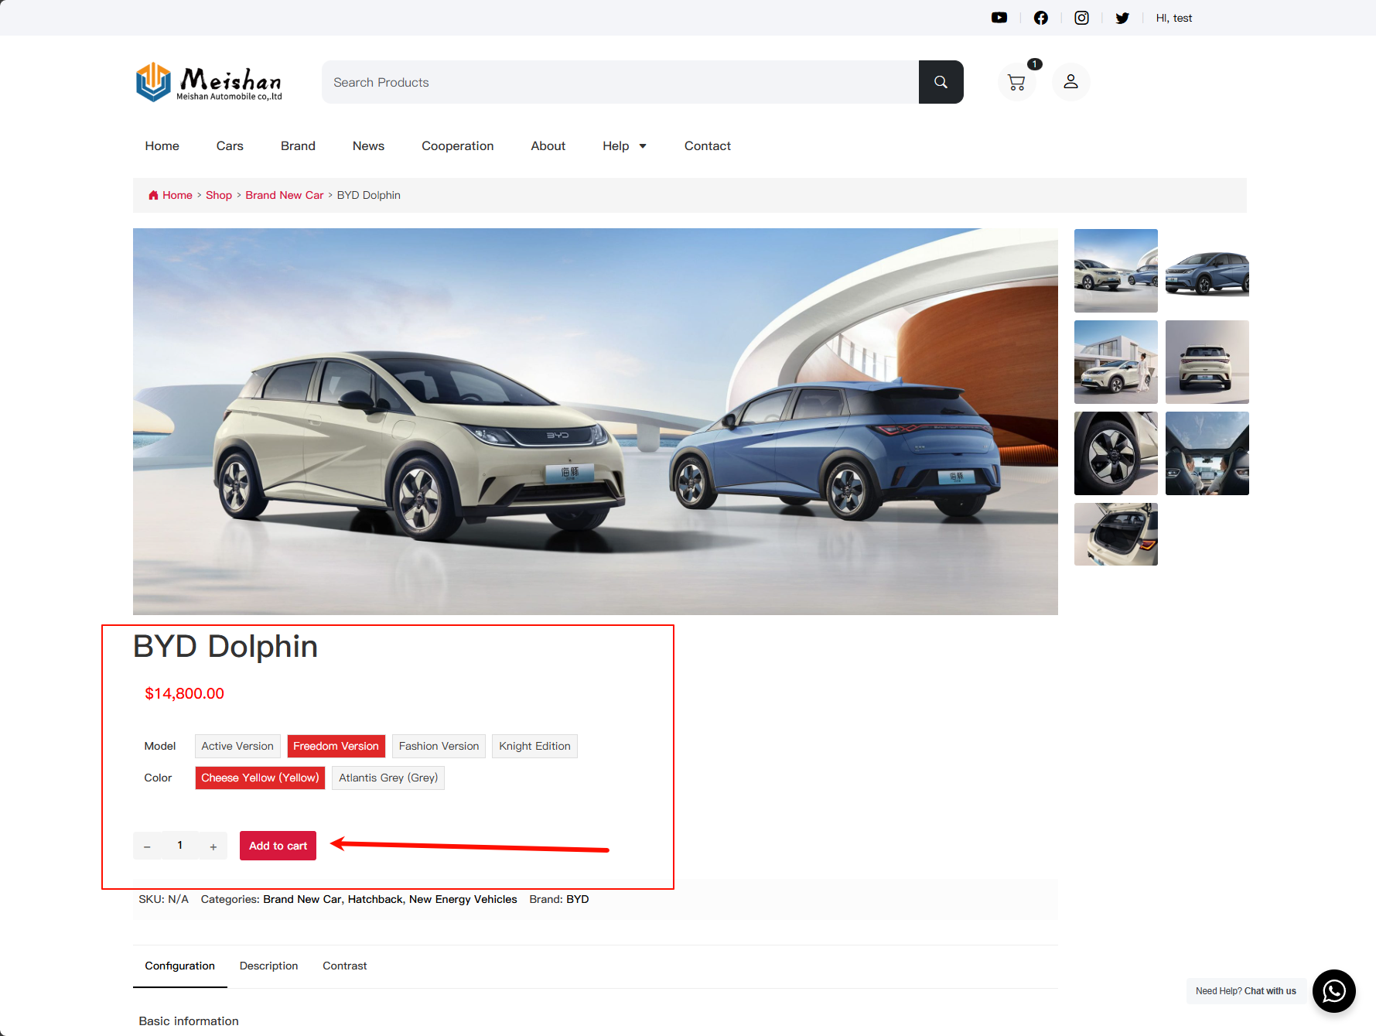Click the Hi, test account greeting

click(1173, 18)
